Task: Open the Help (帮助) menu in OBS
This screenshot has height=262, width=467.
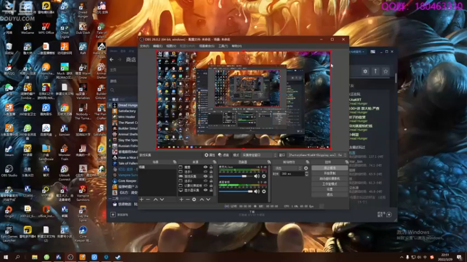Action: click(x=236, y=46)
